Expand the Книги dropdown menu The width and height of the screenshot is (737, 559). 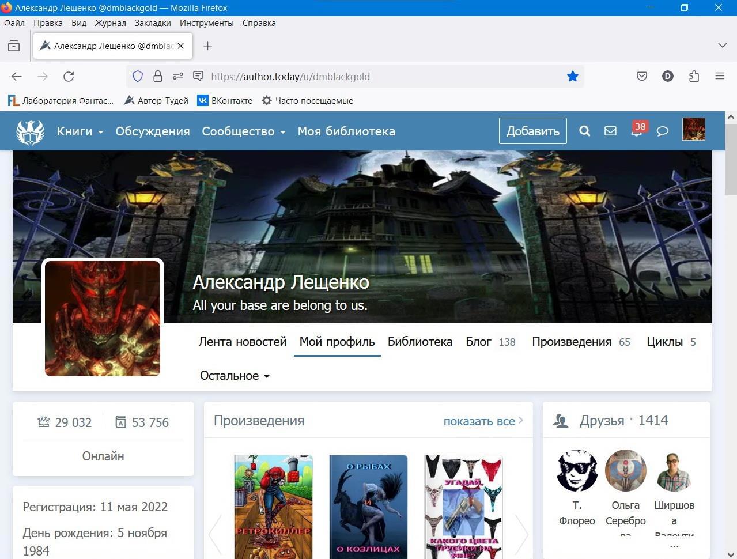tap(80, 131)
